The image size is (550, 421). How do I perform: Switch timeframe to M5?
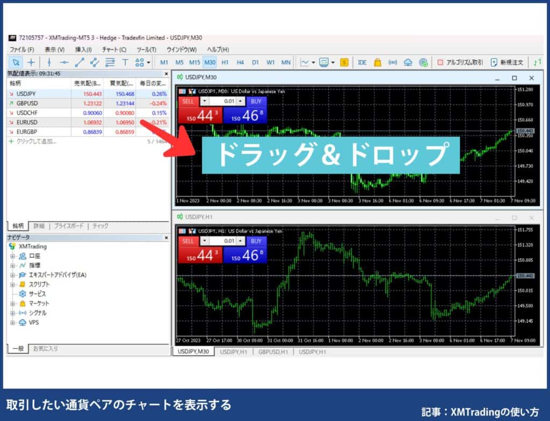[x=179, y=62]
